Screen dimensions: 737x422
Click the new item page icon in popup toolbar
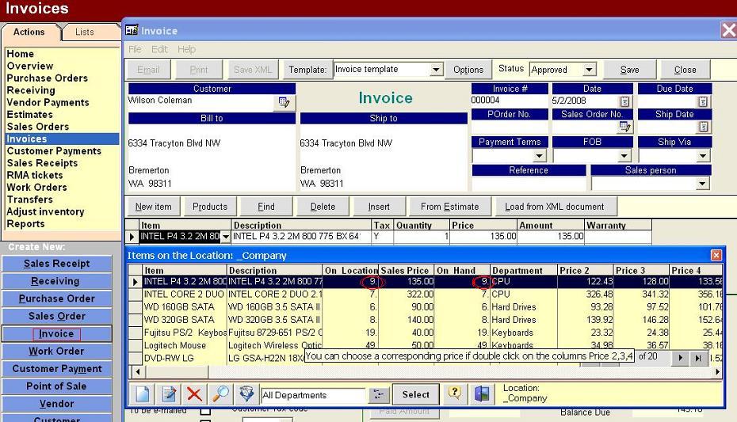pyautogui.click(x=143, y=394)
